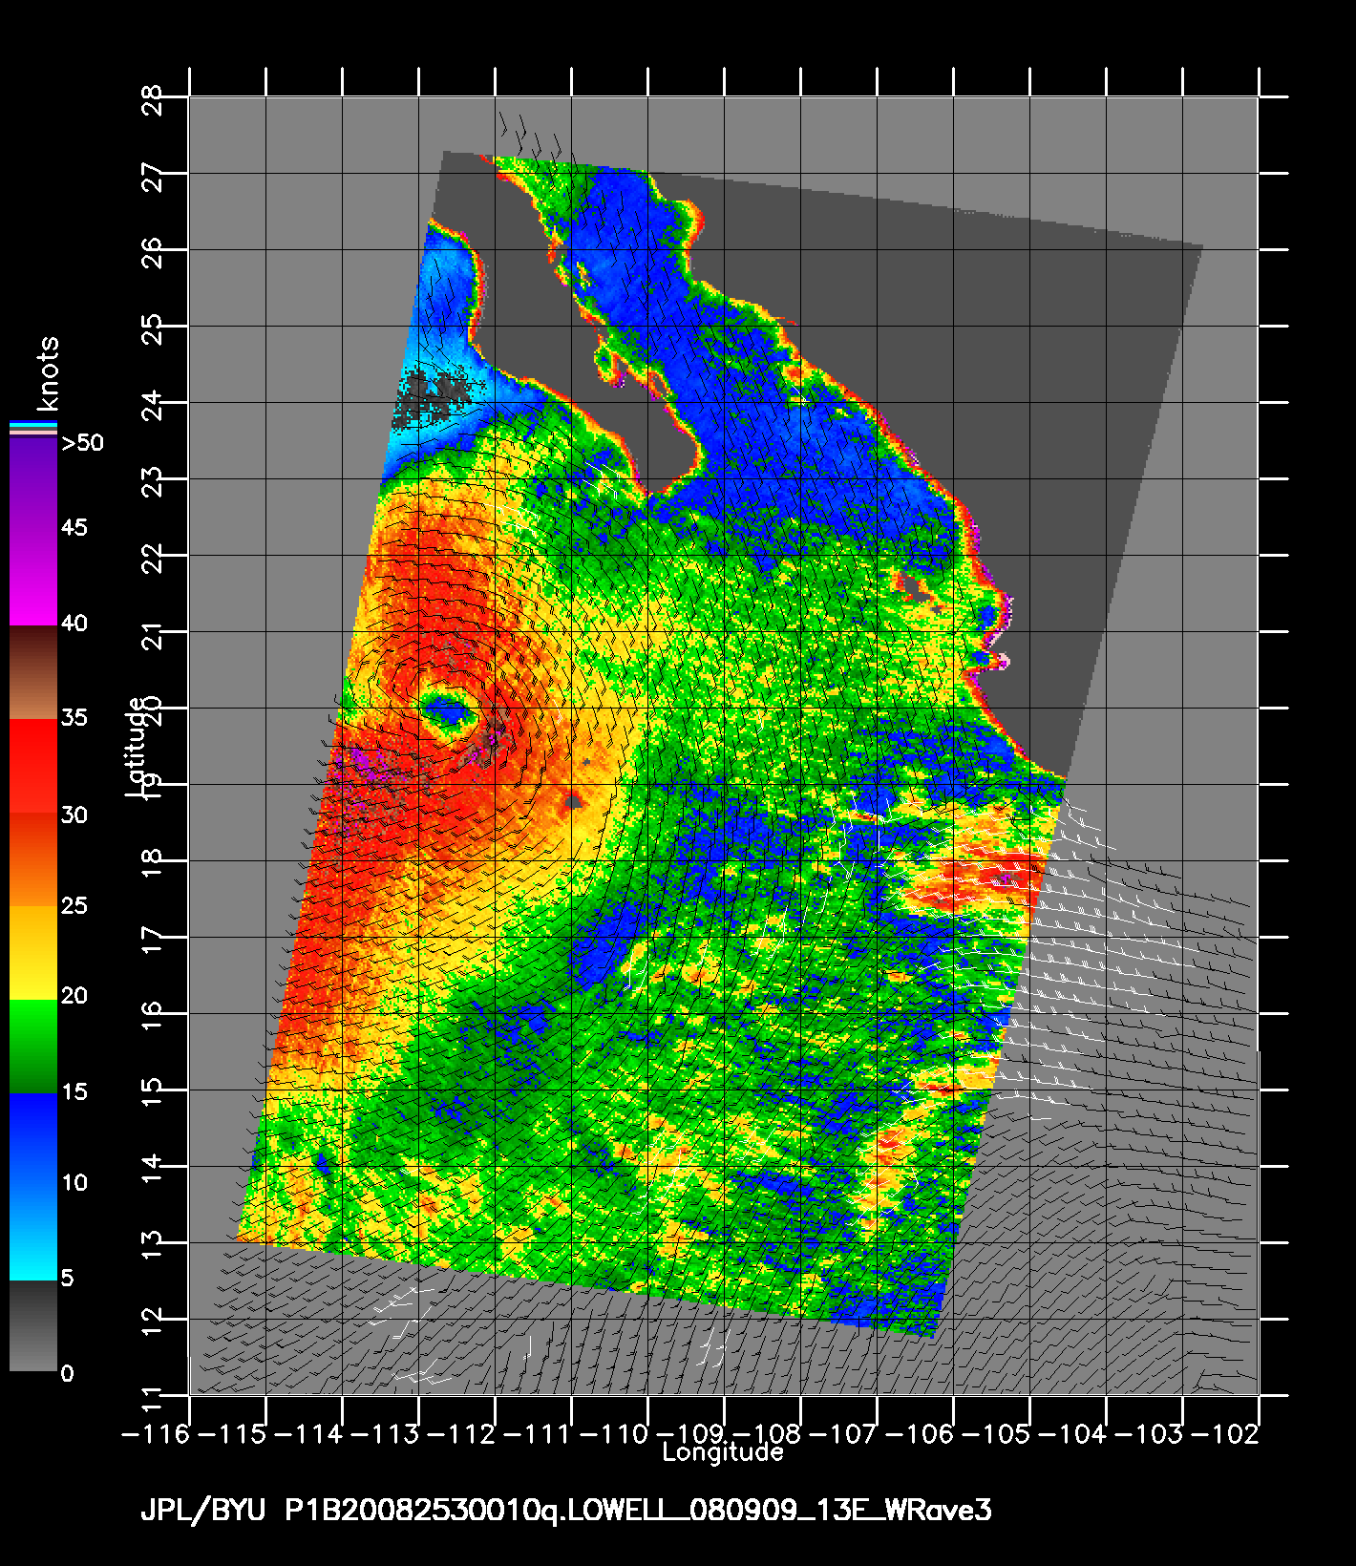Viewport: 1356px width, 1566px height.
Task: Select the latitude tick label '26'
Action: 153,252
